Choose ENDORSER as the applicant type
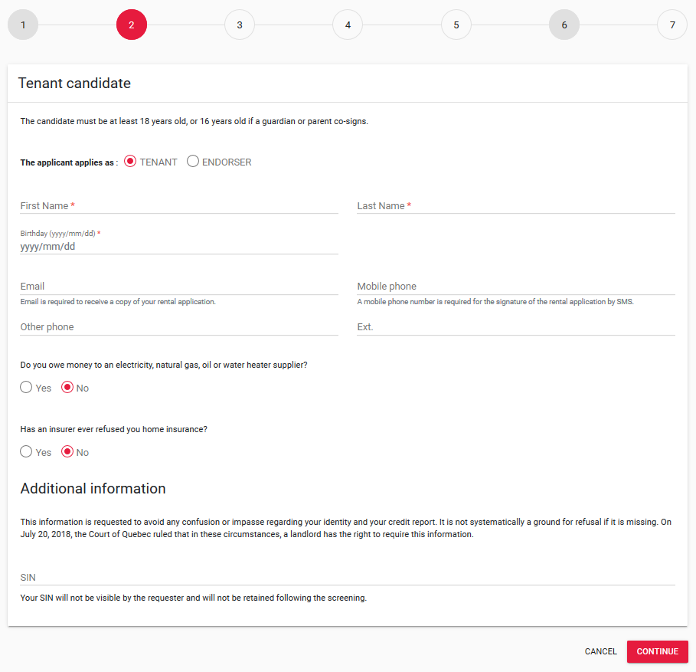The height and width of the screenshot is (672, 696). tap(193, 161)
